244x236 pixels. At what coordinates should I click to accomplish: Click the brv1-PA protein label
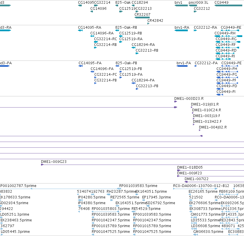click(x=184, y=63)
